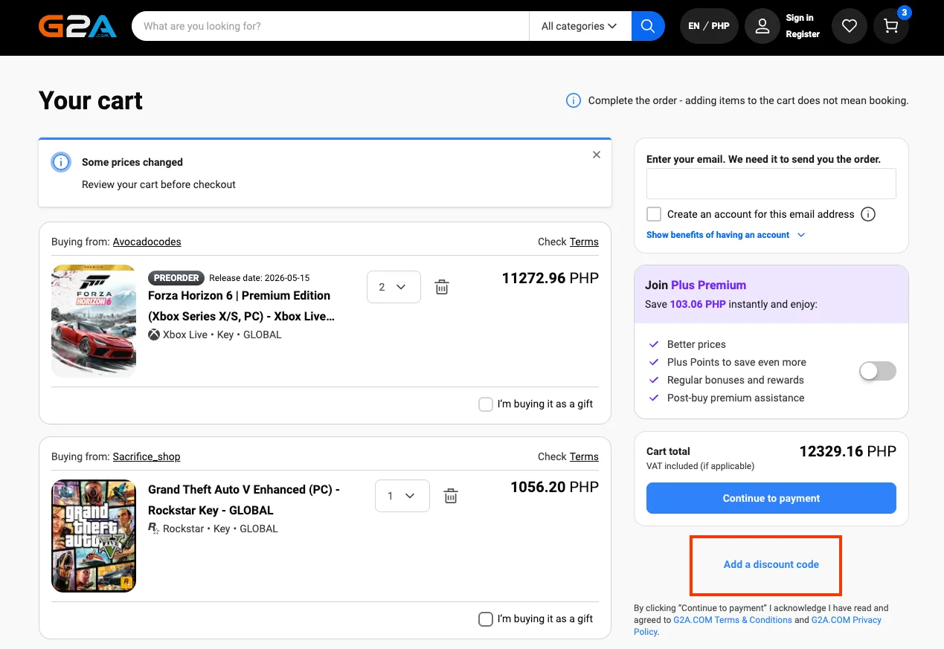Tick gift checkbox for Forza Horizon 6
The width and height of the screenshot is (944, 649).
[486, 404]
